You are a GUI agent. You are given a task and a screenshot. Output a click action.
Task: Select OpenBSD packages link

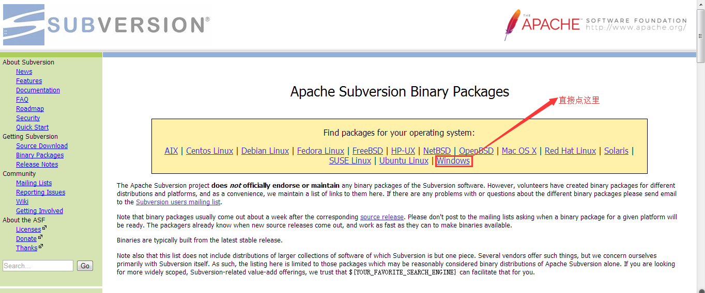click(x=476, y=151)
